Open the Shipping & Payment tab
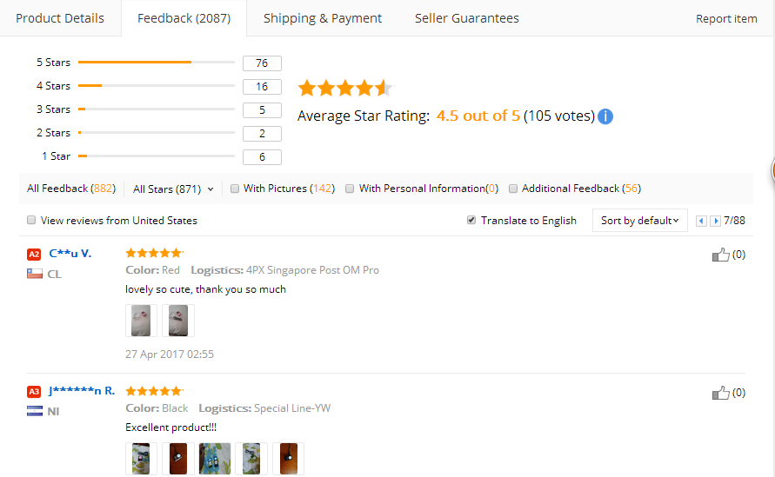Image resolution: width=775 pixels, height=477 pixels. point(323,18)
